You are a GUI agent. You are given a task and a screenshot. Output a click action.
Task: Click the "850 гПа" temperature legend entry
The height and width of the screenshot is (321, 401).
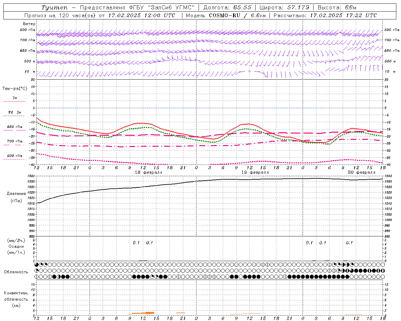15,127
